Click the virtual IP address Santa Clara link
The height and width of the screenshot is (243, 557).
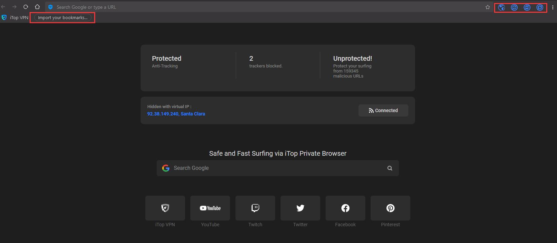[x=176, y=114]
